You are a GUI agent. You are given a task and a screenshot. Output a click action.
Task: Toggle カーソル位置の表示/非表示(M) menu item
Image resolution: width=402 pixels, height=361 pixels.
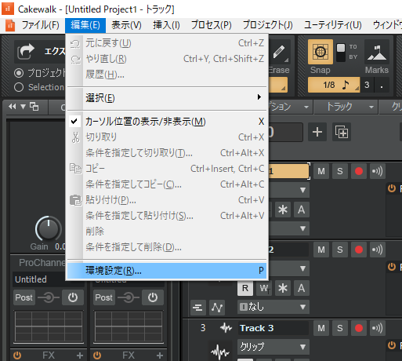(167, 122)
